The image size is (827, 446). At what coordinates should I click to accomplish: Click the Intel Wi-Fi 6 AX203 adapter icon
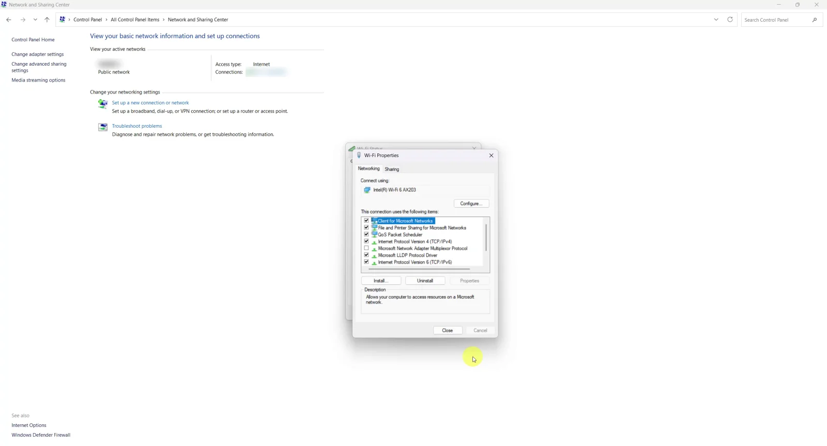click(367, 190)
